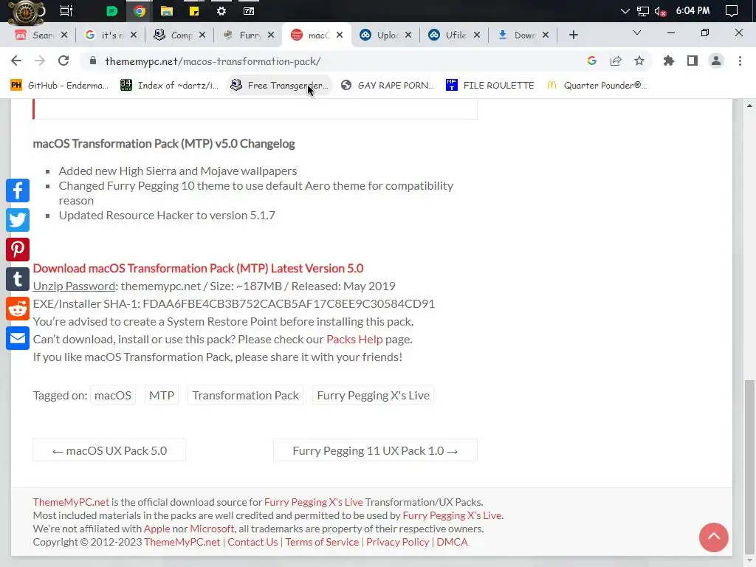Open the "Packs Help" page link
Viewport: 756px width, 567px height.
(x=354, y=339)
